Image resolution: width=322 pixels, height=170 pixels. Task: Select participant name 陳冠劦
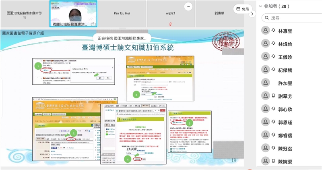[285, 149]
